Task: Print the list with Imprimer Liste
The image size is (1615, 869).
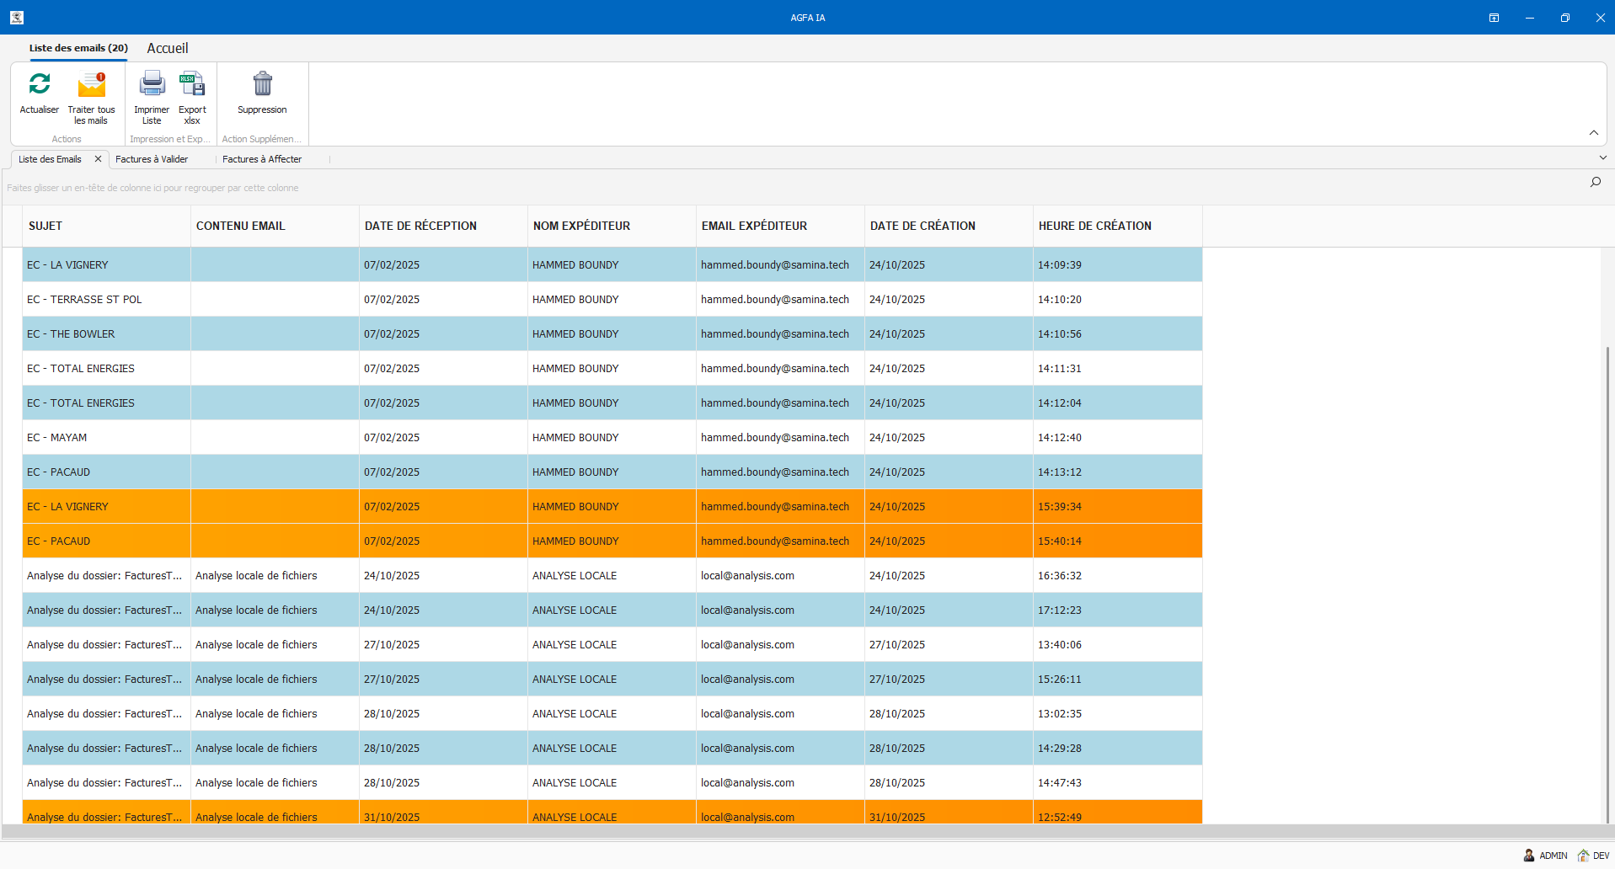Action: coord(152,84)
